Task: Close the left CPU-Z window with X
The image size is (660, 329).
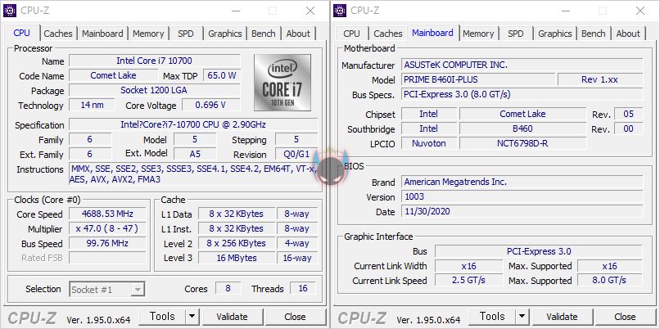Action: [x=310, y=11]
